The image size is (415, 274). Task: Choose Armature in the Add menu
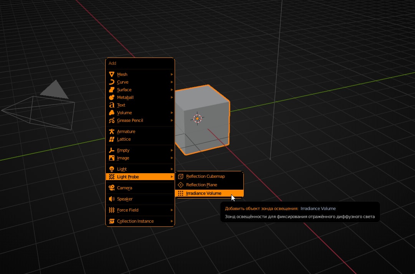(x=140, y=131)
